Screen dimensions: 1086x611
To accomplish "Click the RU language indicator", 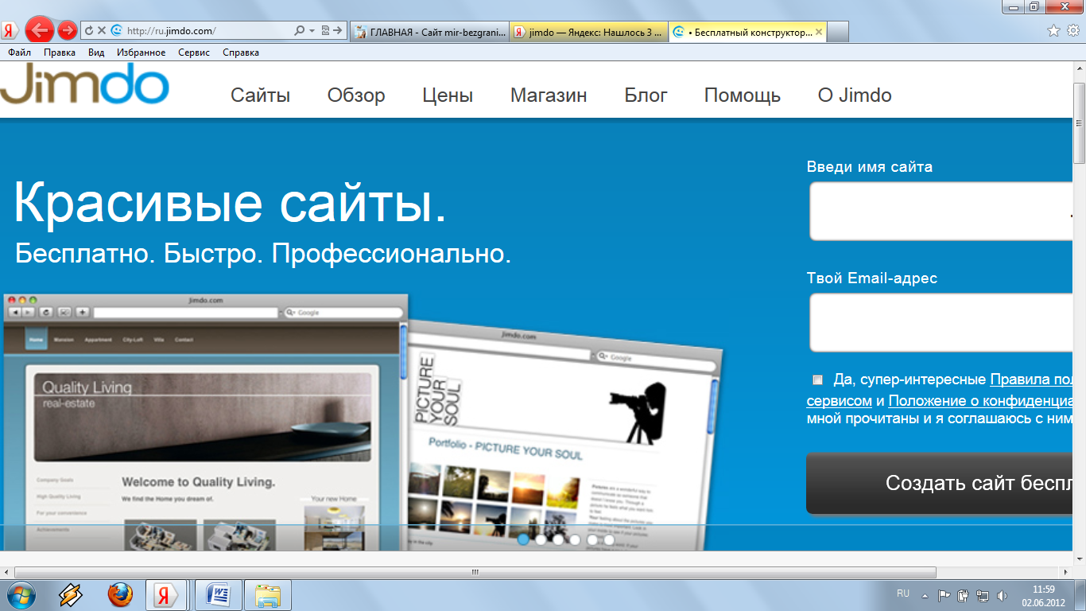I will pyautogui.click(x=902, y=593).
